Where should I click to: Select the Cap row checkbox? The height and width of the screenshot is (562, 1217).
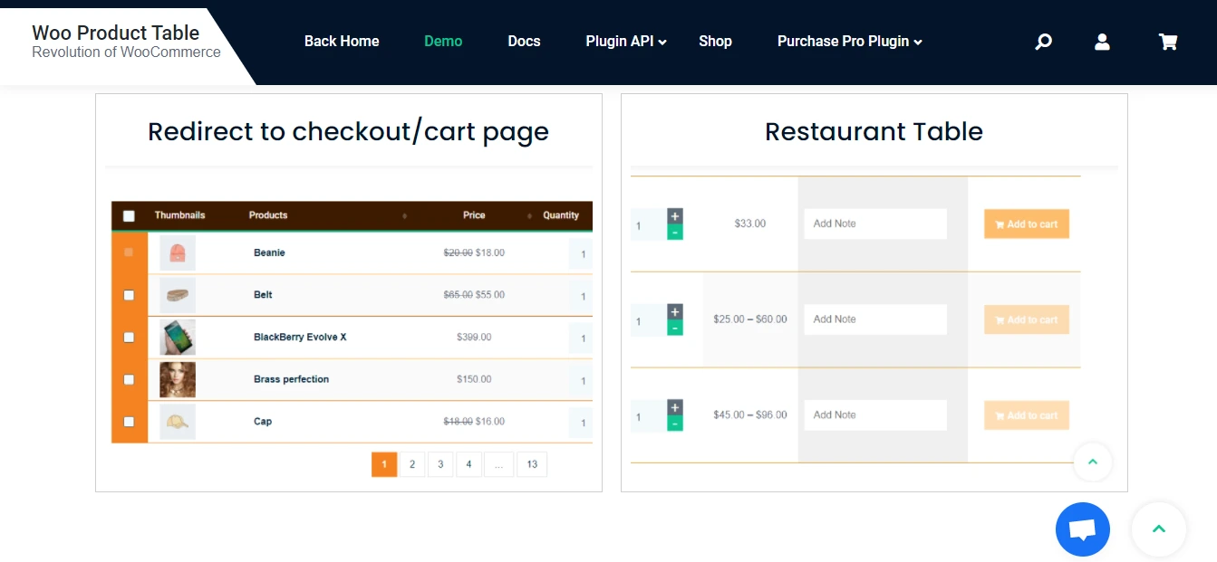129,422
